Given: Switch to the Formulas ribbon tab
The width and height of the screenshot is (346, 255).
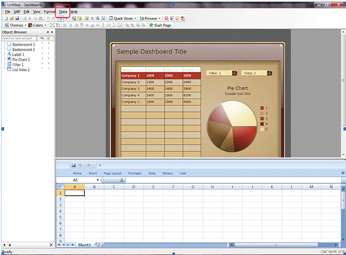Looking at the screenshot, I should pos(135,173).
